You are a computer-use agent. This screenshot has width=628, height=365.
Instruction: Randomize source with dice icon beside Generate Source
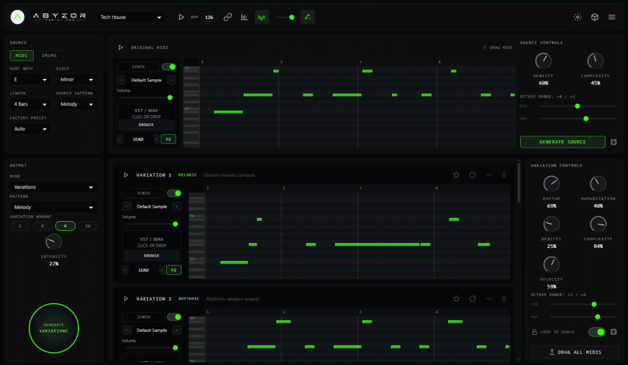click(613, 142)
